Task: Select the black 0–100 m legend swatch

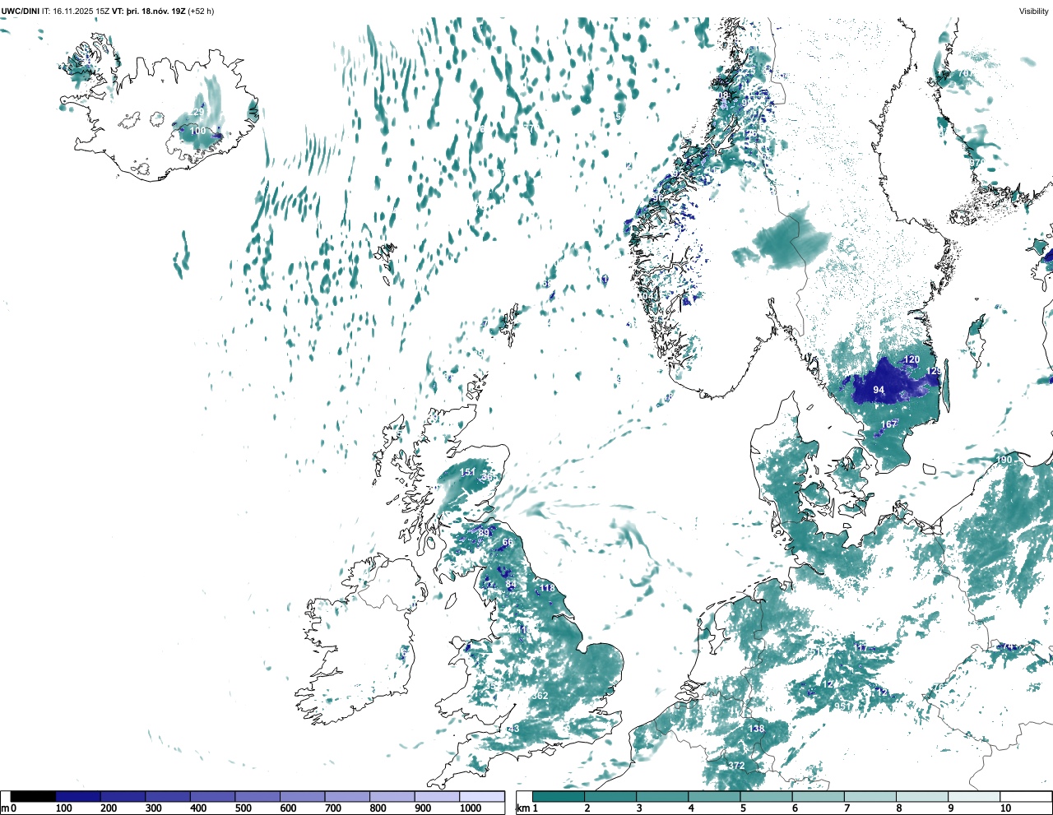Action: click(x=33, y=796)
